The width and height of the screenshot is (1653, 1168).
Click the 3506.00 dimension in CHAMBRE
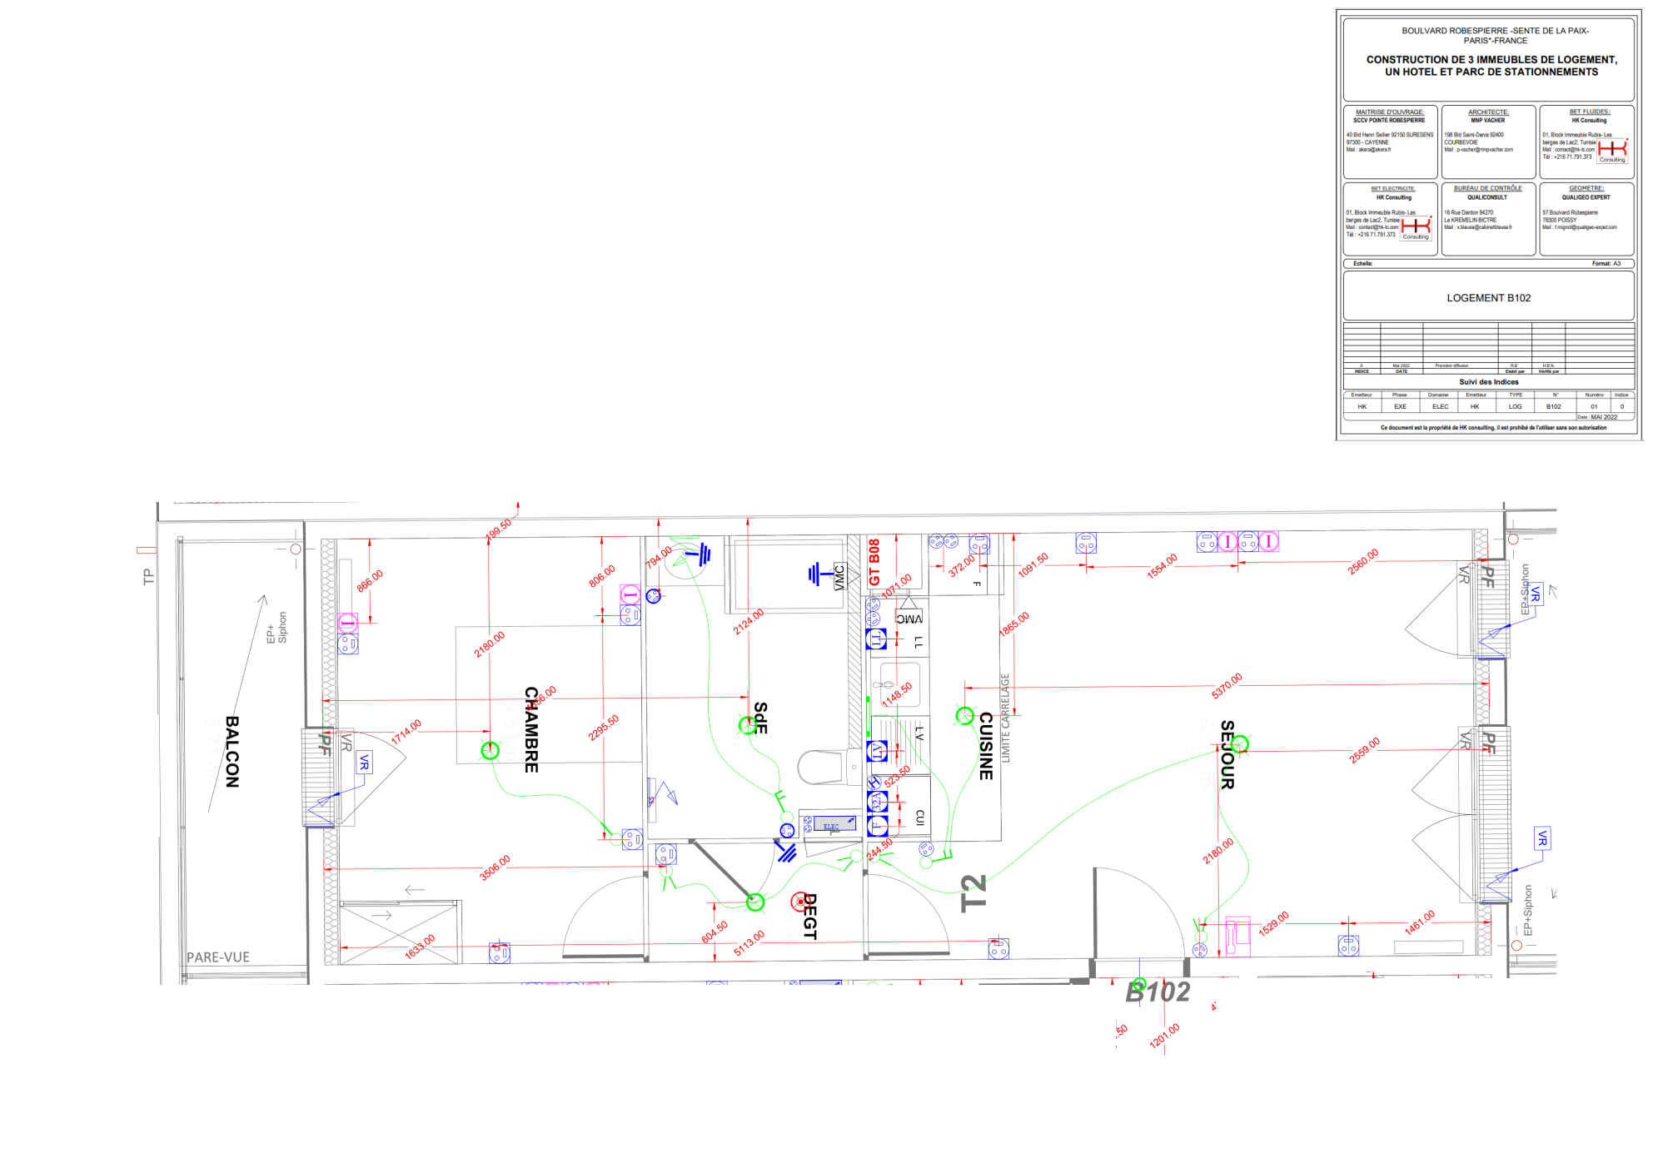pyautogui.click(x=495, y=867)
